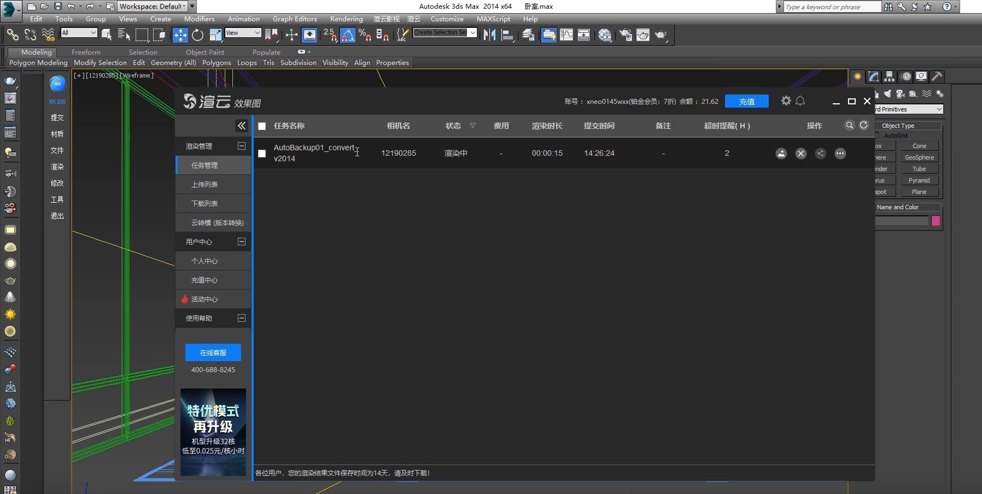This screenshot has width=982, height=494.
Task: Open the 活动中心 activity center
Action: (213, 299)
